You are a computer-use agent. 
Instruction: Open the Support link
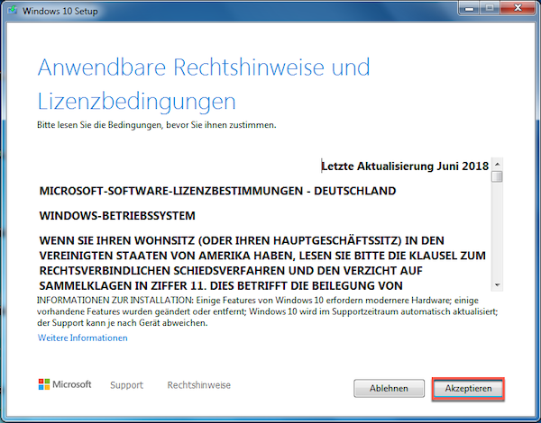pos(126,385)
